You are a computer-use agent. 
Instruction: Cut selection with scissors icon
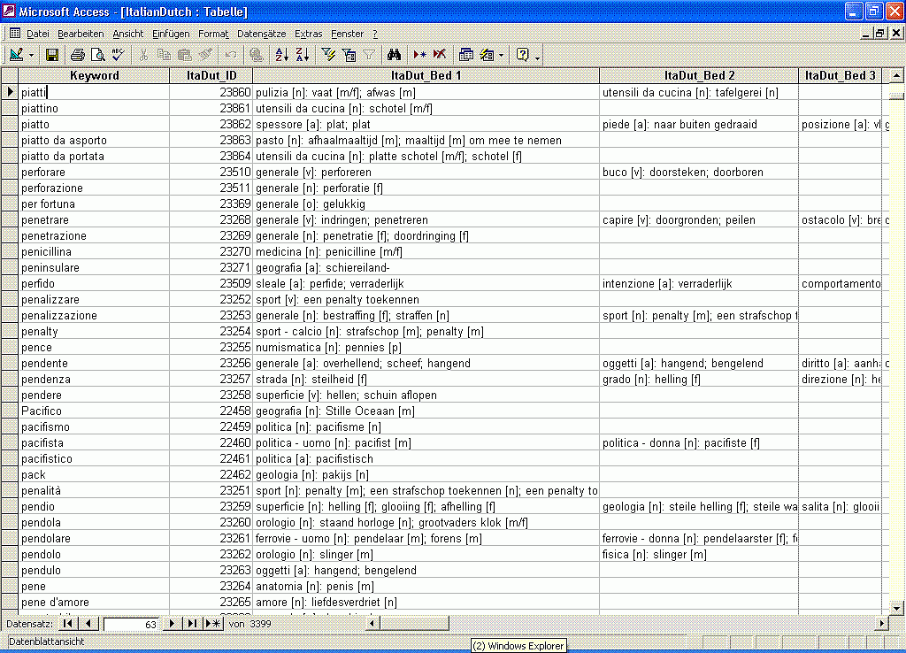143,55
